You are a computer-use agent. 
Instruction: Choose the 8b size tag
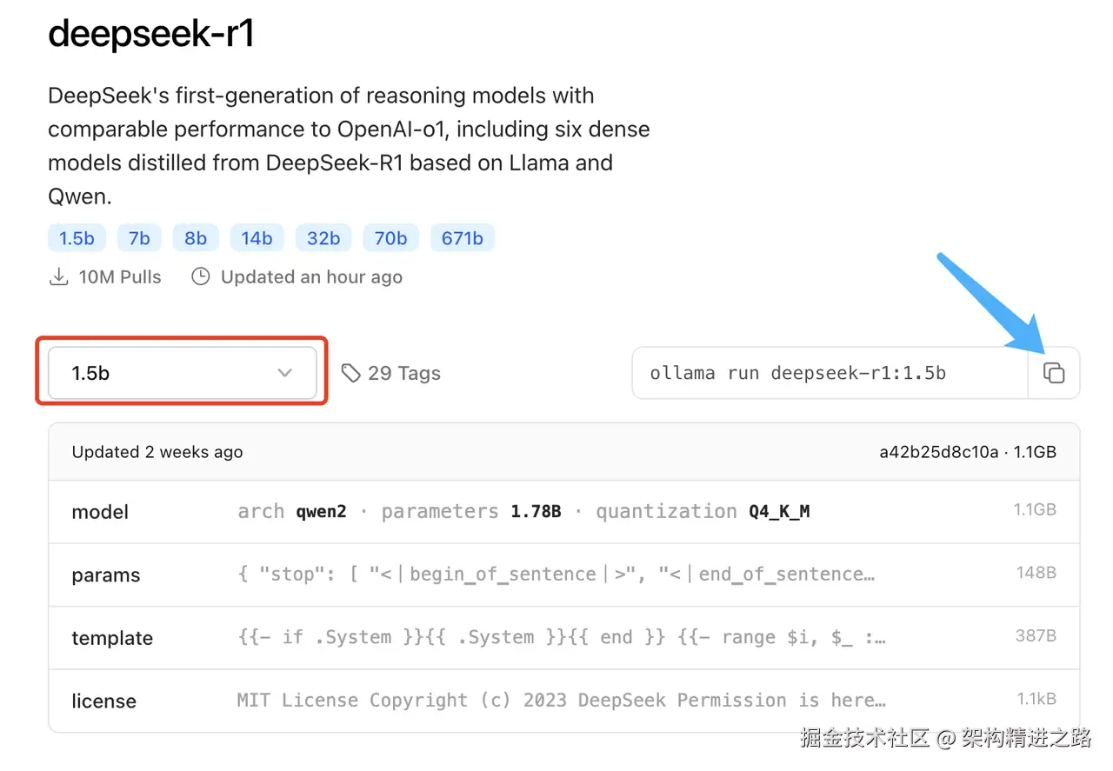pos(196,238)
